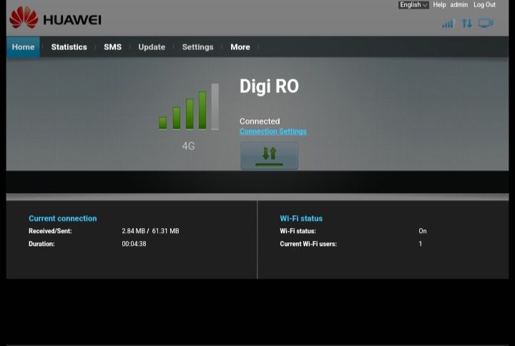The image size is (515, 346).
Task: Click the Digi RO operator name
Action: 270,86
